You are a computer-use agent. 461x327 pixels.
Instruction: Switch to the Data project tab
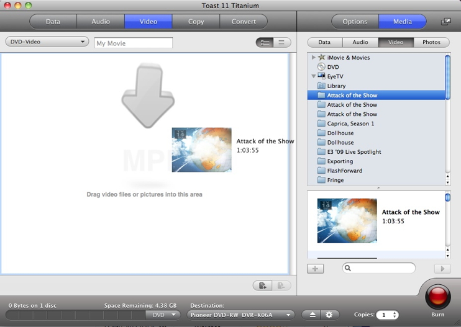point(53,22)
